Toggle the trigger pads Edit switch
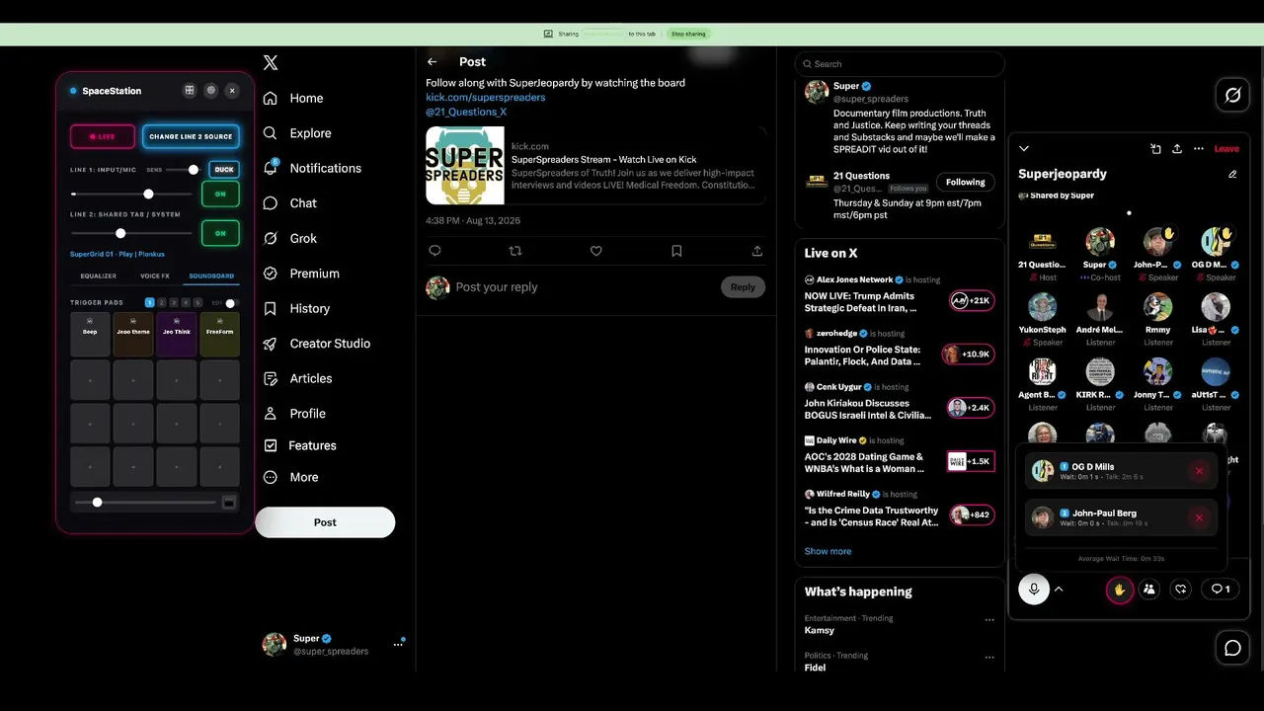 230,303
